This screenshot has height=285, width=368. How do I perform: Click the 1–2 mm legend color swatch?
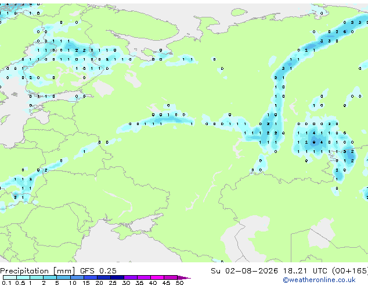(x=37, y=277)
